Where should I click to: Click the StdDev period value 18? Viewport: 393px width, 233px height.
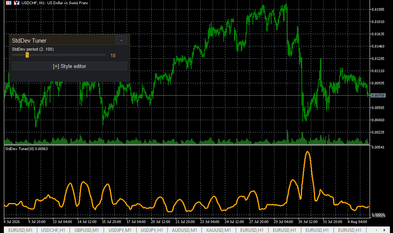pos(113,55)
